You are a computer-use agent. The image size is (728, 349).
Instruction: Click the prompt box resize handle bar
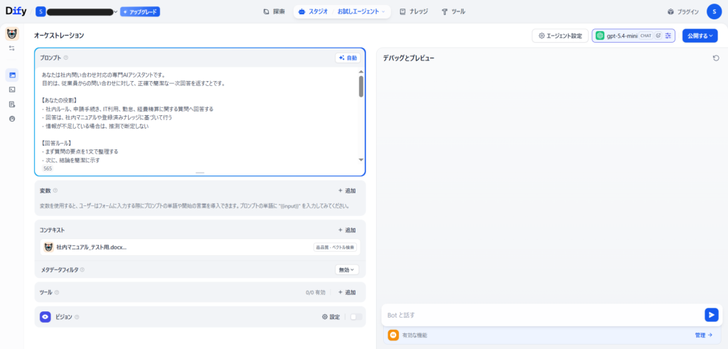click(200, 173)
